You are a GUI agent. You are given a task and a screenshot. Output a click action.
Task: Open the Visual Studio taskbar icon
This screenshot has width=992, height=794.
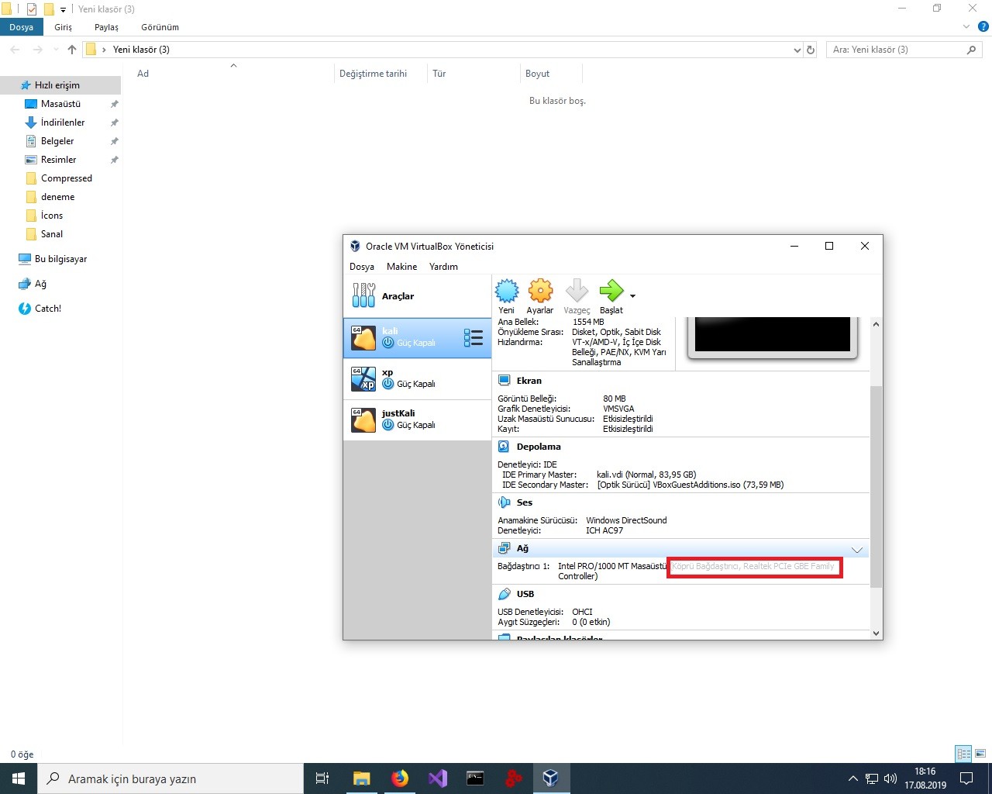438,778
